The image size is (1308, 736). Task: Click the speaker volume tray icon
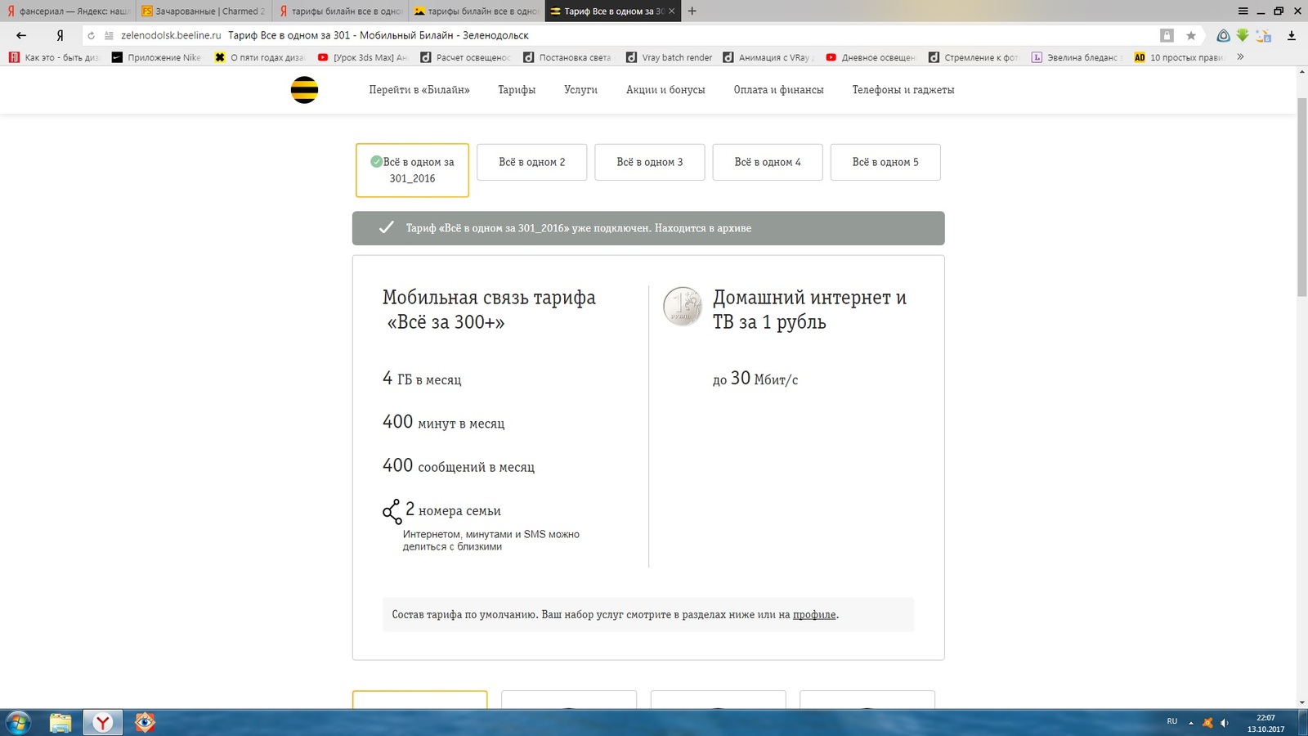coord(1224,723)
